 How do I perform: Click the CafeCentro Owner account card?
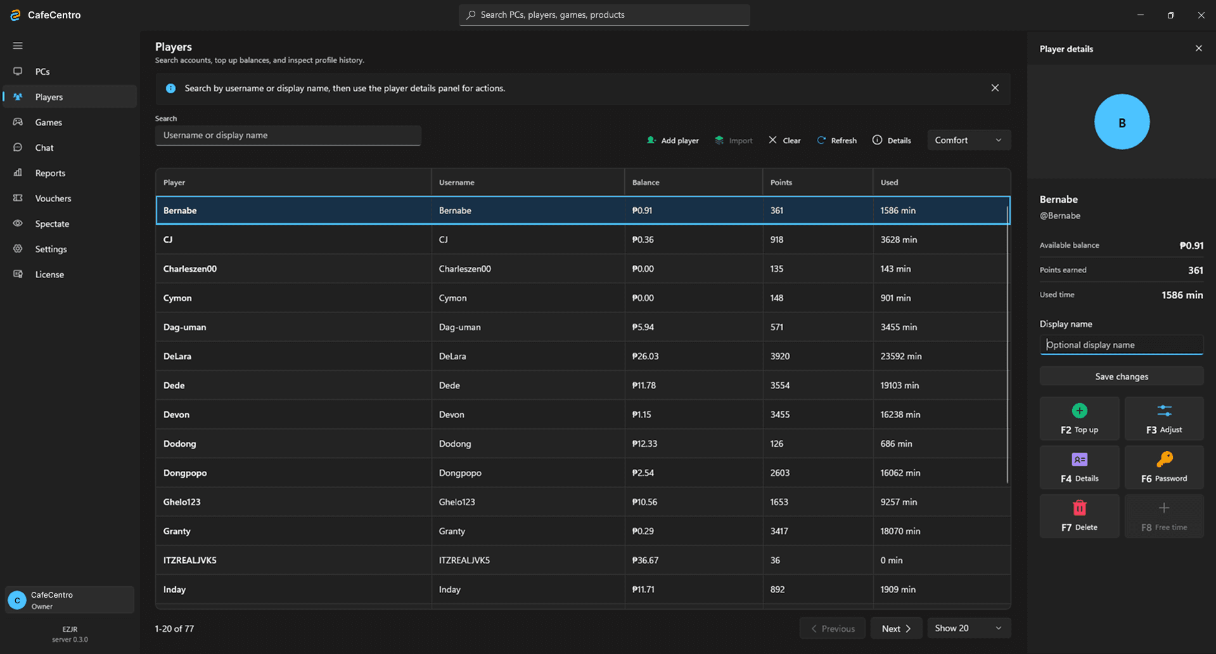[x=70, y=599]
